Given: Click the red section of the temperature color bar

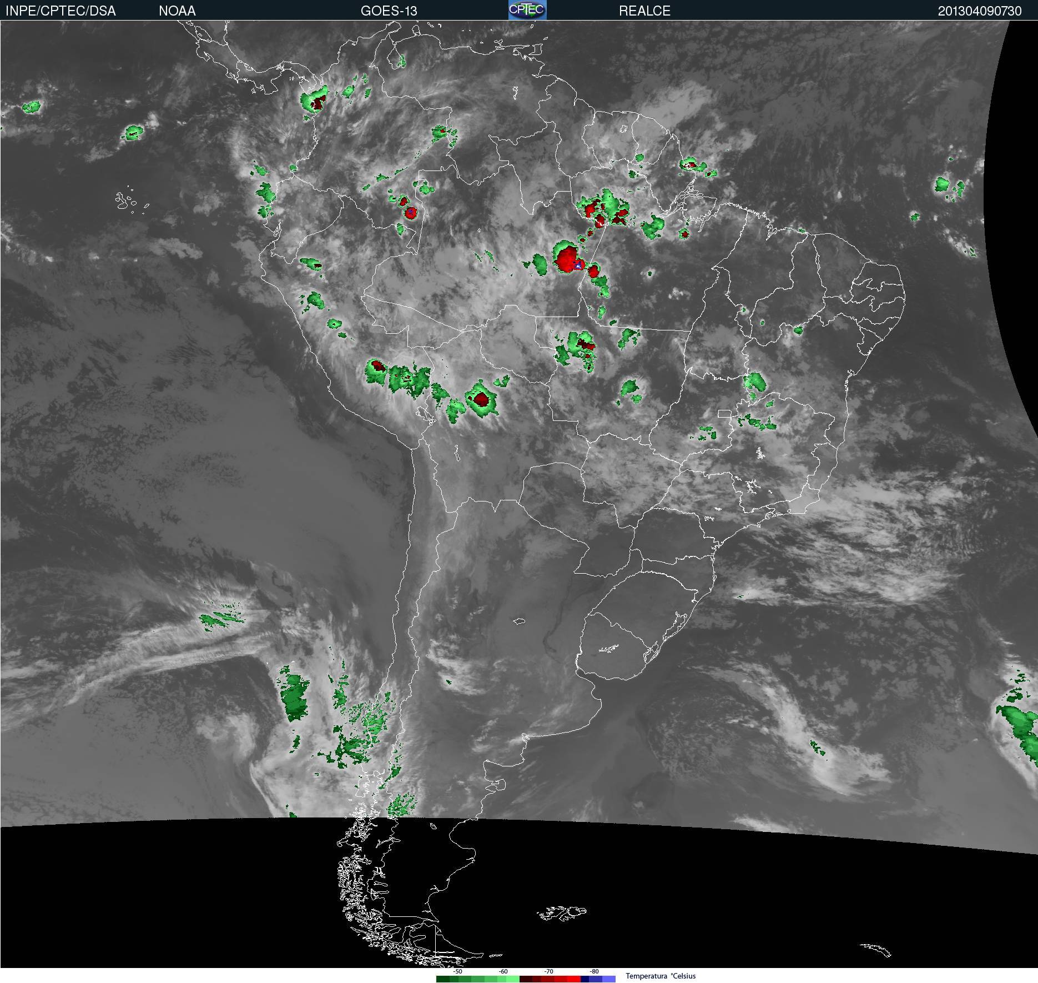Looking at the screenshot, I should [x=550, y=979].
